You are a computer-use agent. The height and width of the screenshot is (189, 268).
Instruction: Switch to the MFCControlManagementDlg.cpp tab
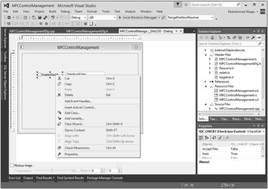(32, 31)
